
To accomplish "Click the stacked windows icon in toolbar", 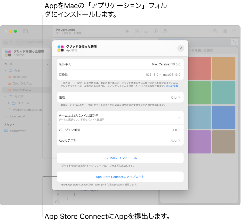I will point(234,31).
